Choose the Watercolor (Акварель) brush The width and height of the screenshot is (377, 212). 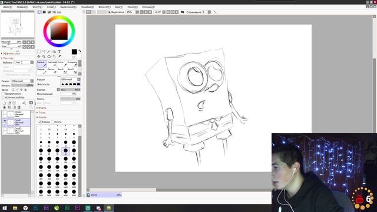tap(72, 64)
